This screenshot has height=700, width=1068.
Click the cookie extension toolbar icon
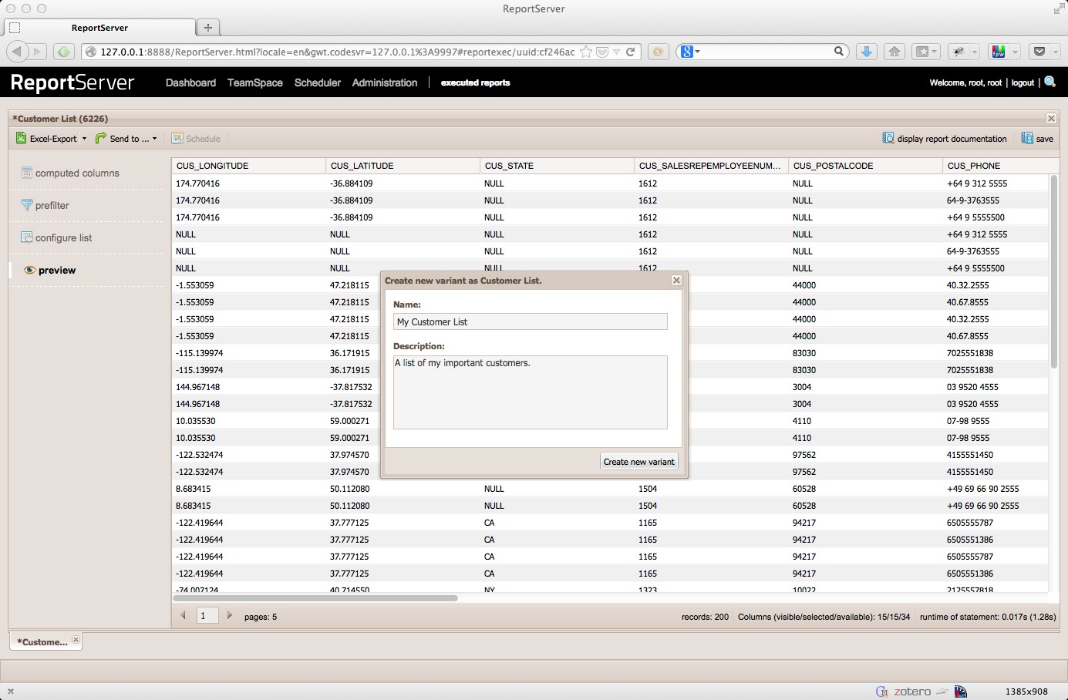point(658,52)
